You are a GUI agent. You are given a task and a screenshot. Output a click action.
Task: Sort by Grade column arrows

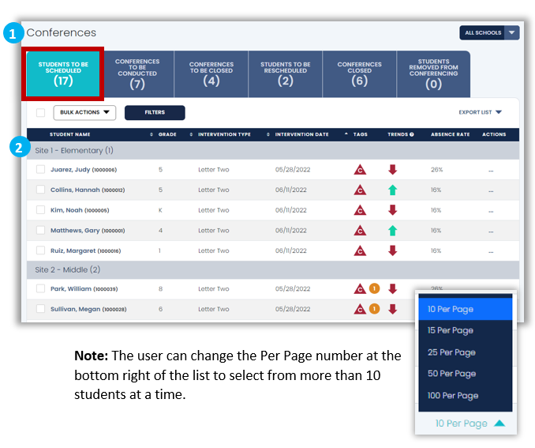coord(191,134)
